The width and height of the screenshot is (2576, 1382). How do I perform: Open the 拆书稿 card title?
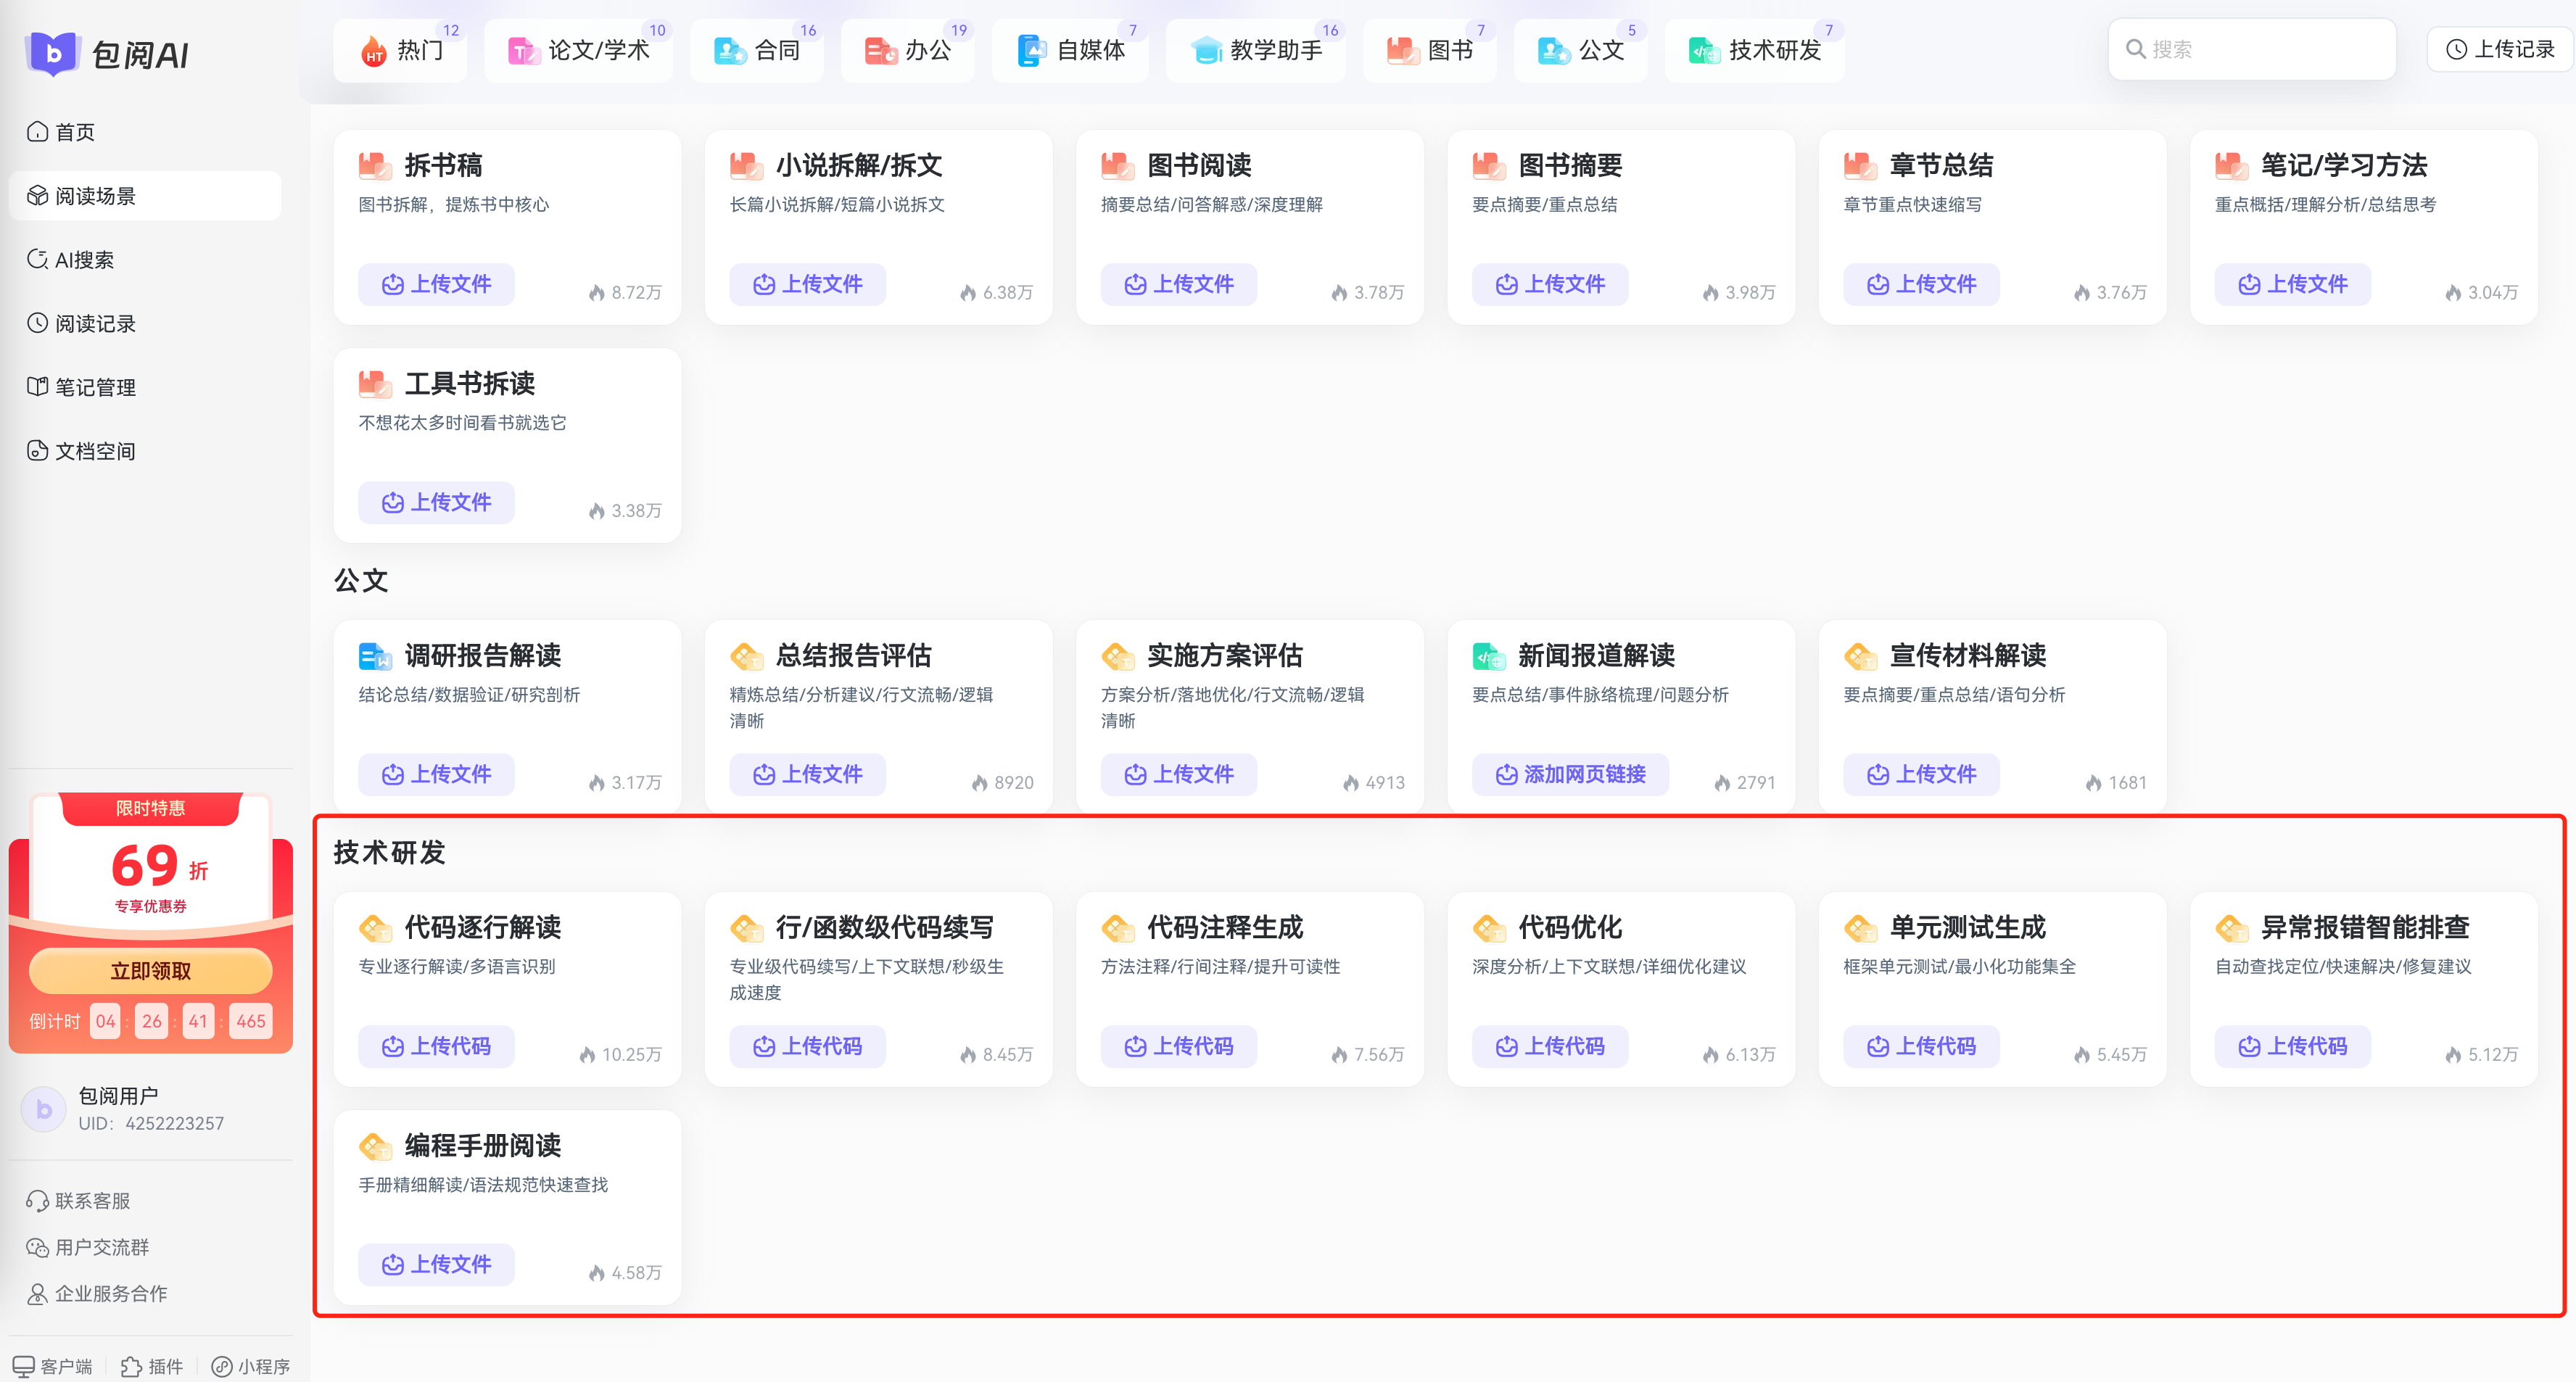pyautogui.click(x=443, y=165)
